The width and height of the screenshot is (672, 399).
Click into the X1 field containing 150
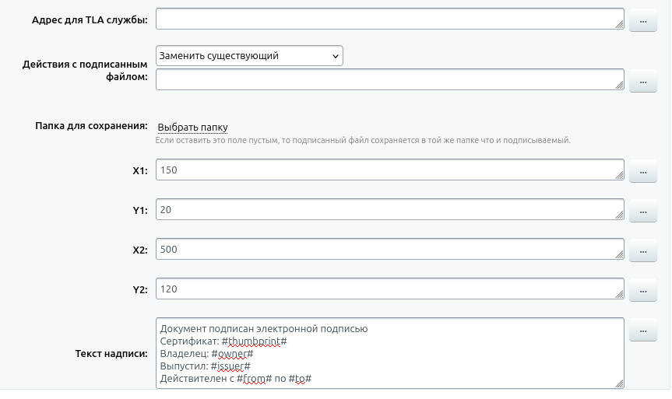(389, 170)
